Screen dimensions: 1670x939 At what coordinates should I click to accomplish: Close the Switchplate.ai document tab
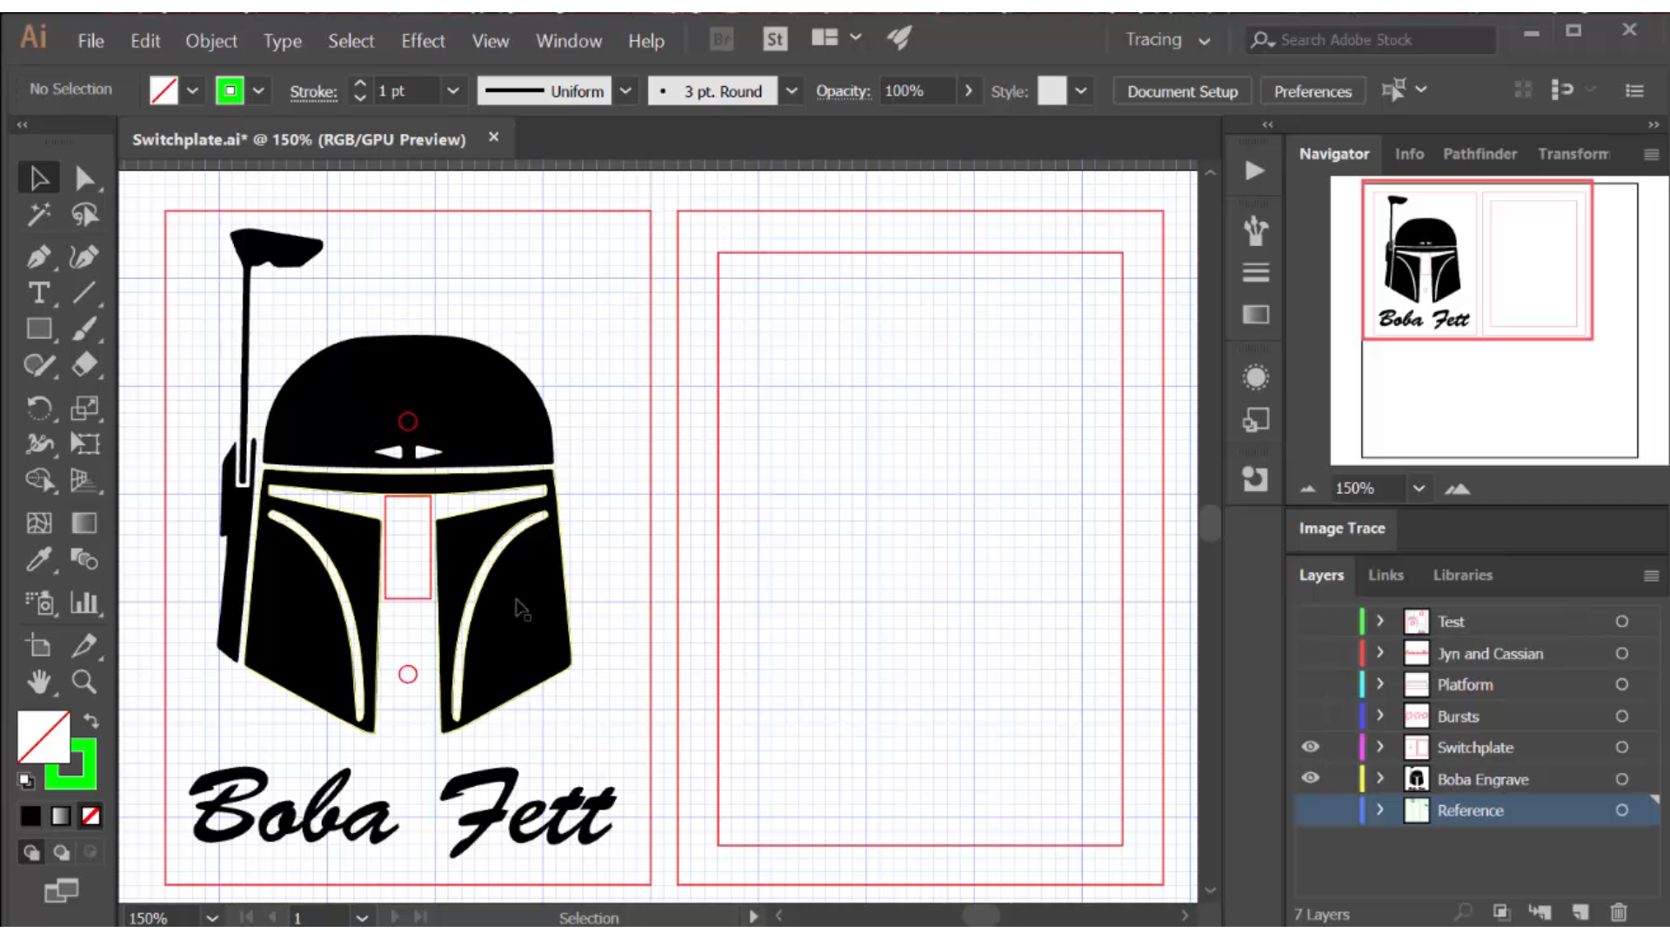[x=493, y=137]
